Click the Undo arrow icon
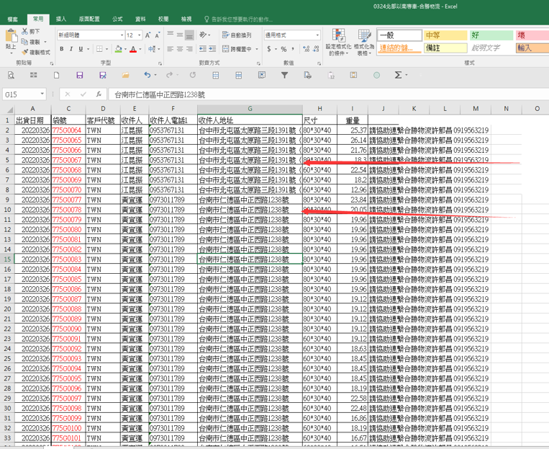The width and height of the screenshot is (549, 449). pyautogui.click(x=147, y=75)
